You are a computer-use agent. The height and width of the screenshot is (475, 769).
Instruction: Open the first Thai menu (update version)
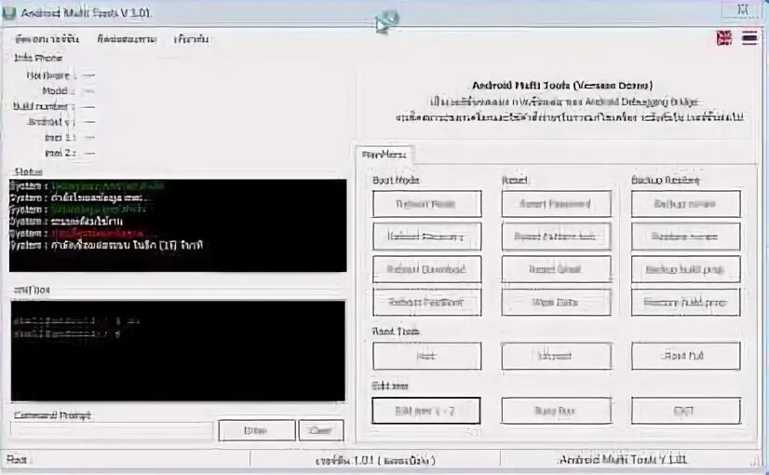47,39
